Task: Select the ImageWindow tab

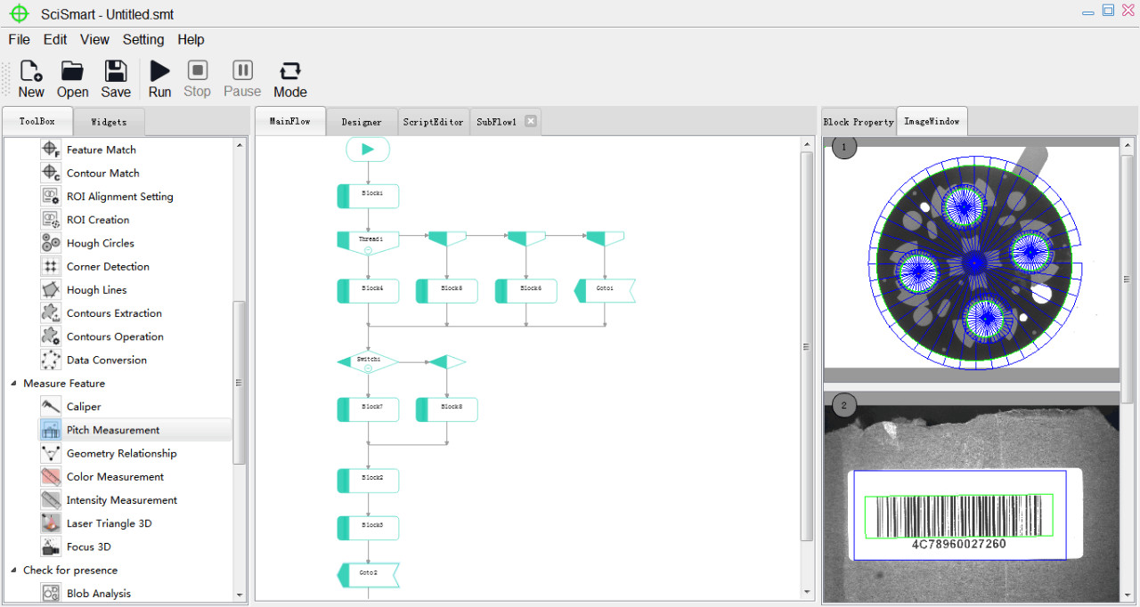Action: coord(932,121)
